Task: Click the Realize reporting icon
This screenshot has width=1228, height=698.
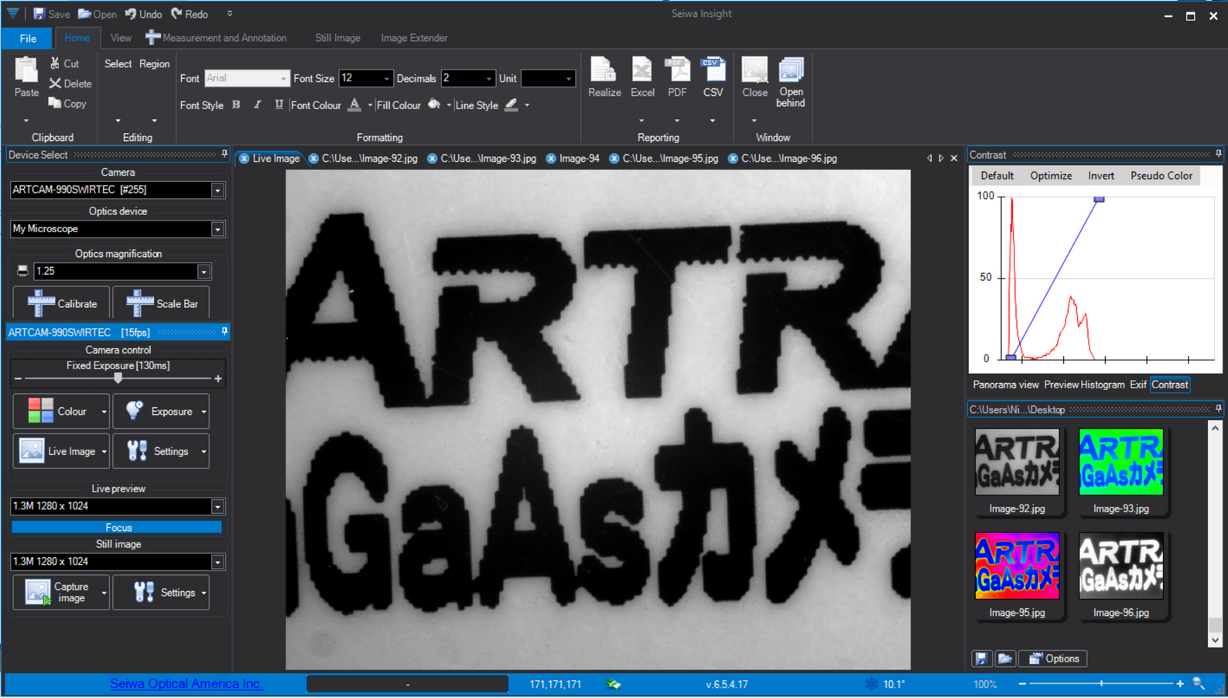Action: click(604, 70)
